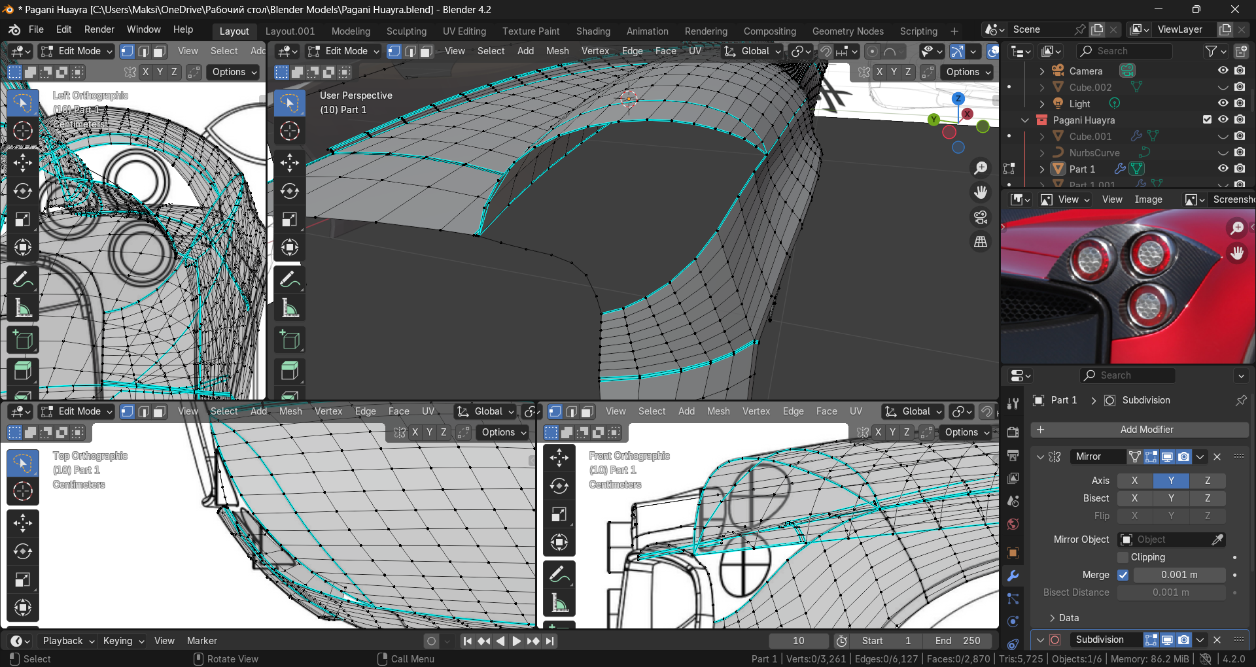
Task: Play the animation forward
Action: [x=516, y=641]
